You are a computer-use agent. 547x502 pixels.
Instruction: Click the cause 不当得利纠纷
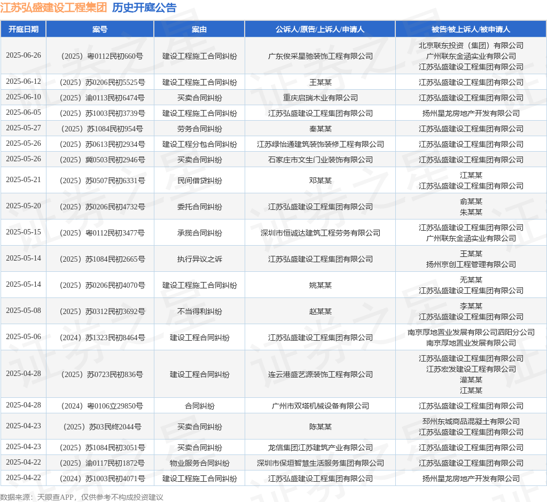click(199, 311)
